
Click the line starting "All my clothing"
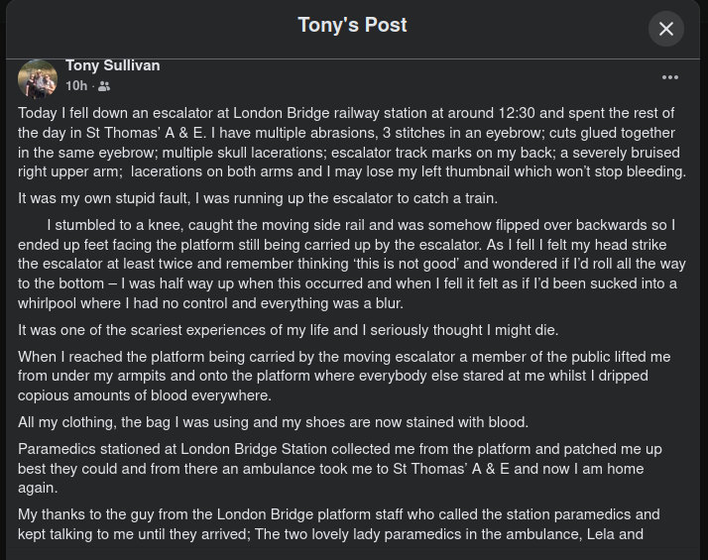(273, 422)
